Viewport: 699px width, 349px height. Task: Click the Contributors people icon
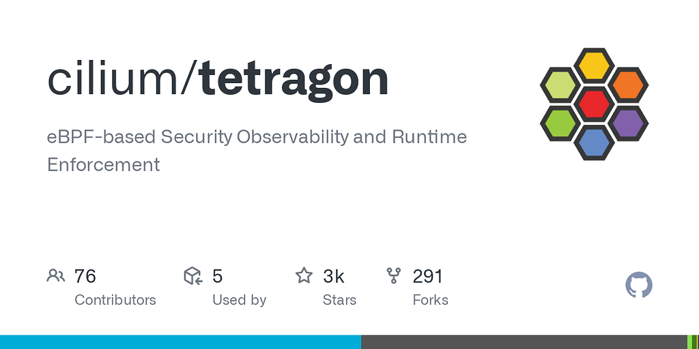(x=56, y=276)
